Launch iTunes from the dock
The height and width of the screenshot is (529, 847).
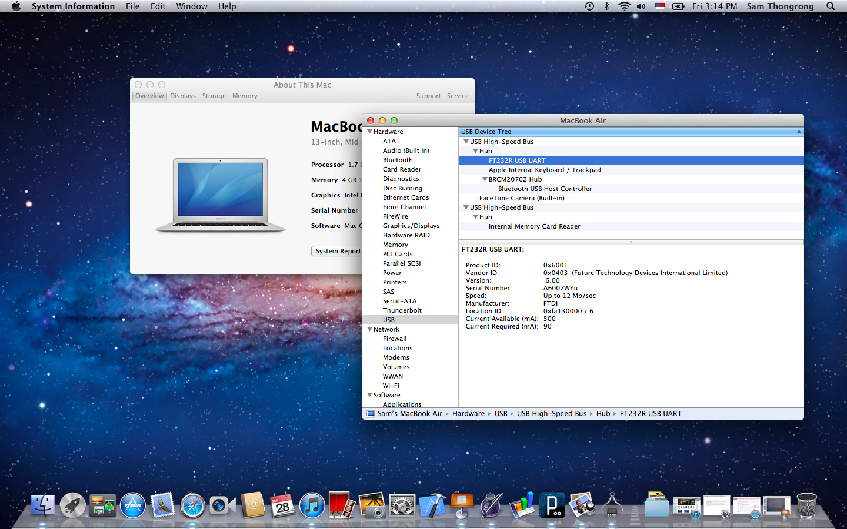pyautogui.click(x=312, y=505)
